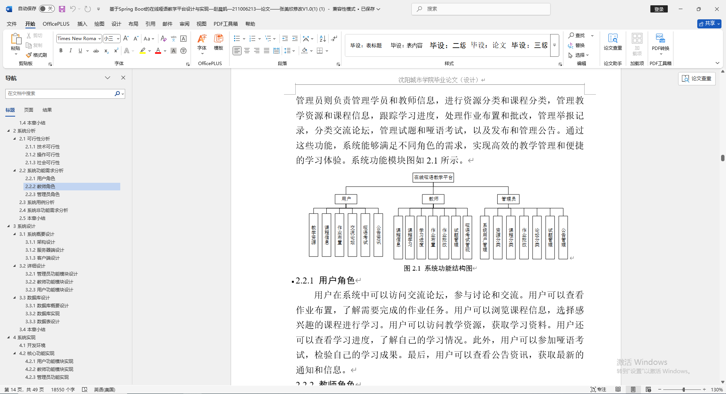Apply bold formatting to text
This screenshot has width=726, height=394.
click(x=61, y=50)
